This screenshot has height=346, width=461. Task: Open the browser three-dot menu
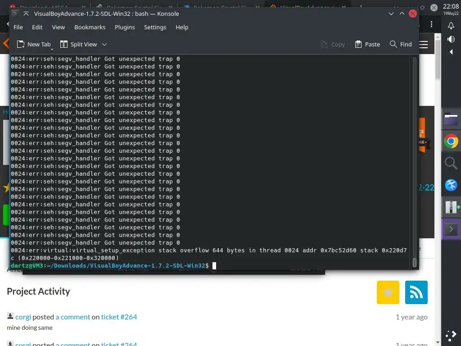click(431, 24)
